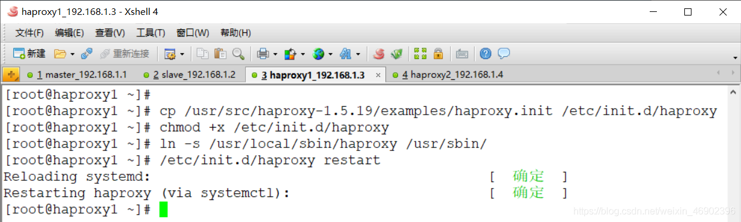Screen dimensions: 741x222
Task: Expand the font dropdown arrow
Action: click(358, 54)
